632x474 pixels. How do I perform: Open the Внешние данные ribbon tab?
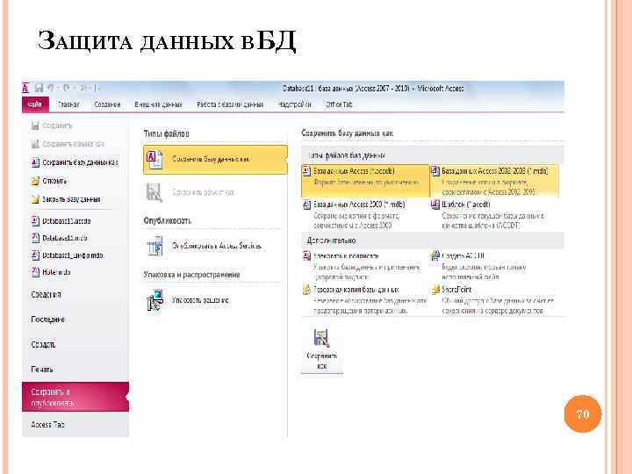[158, 104]
